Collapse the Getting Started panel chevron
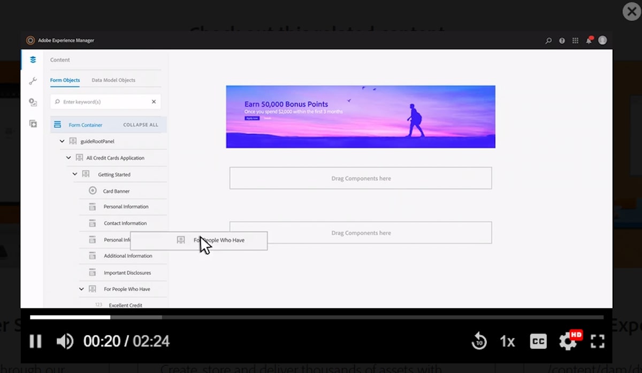This screenshot has height=373, width=642. (x=75, y=174)
